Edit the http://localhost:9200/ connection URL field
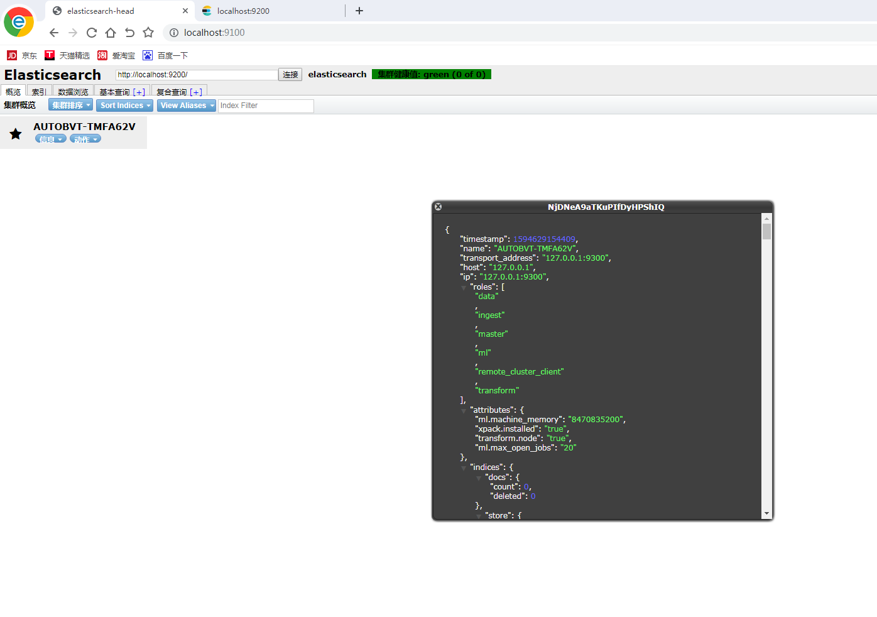877x617 pixels. coord(197,75)
